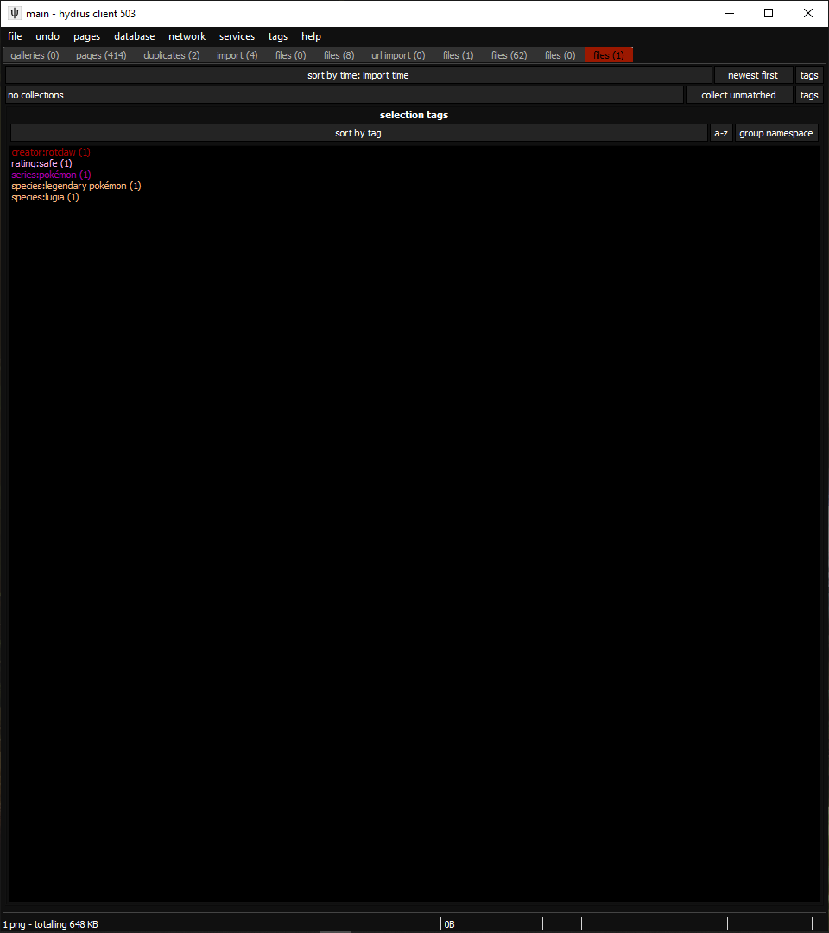Open the sort by time dropdown
Image resolution: width=829 pixels, height=933 pixels.
[x=358, y=74]
